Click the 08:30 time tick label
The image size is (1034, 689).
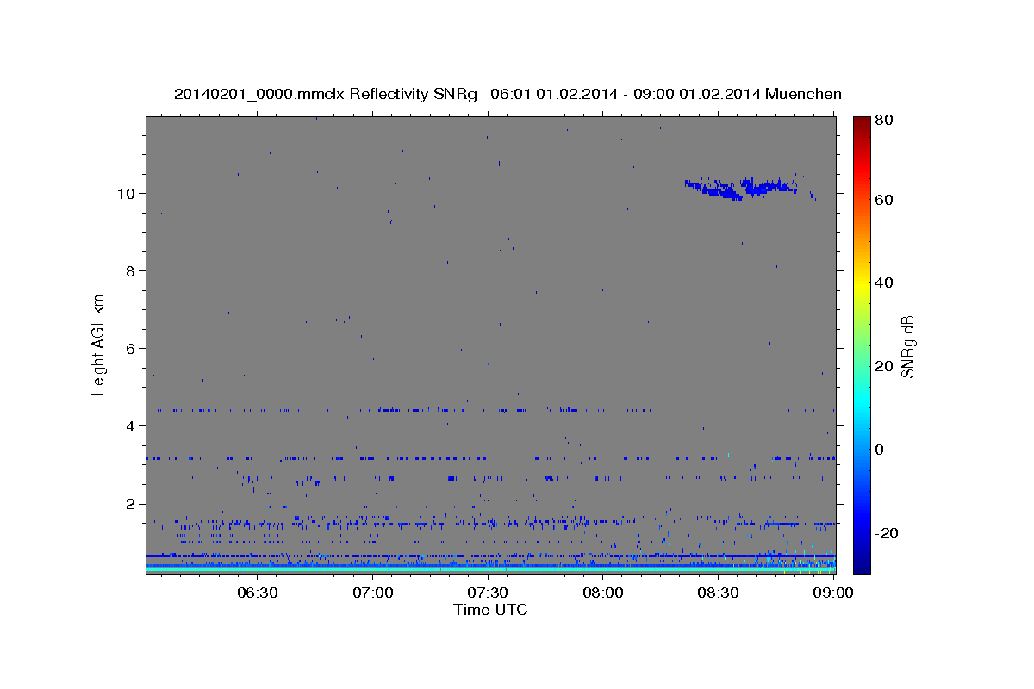click(x=719, y=593)
